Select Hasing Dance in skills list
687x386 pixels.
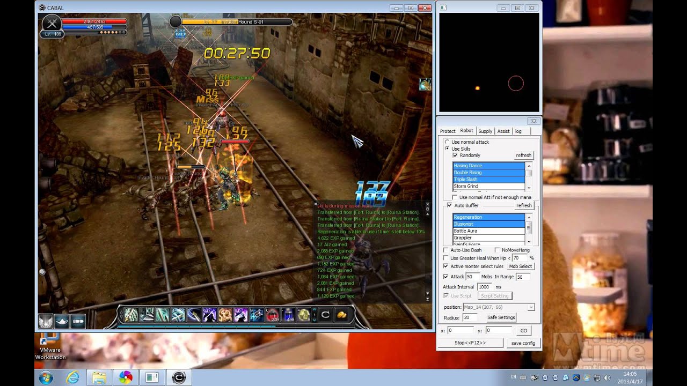[x=488, y=166]
